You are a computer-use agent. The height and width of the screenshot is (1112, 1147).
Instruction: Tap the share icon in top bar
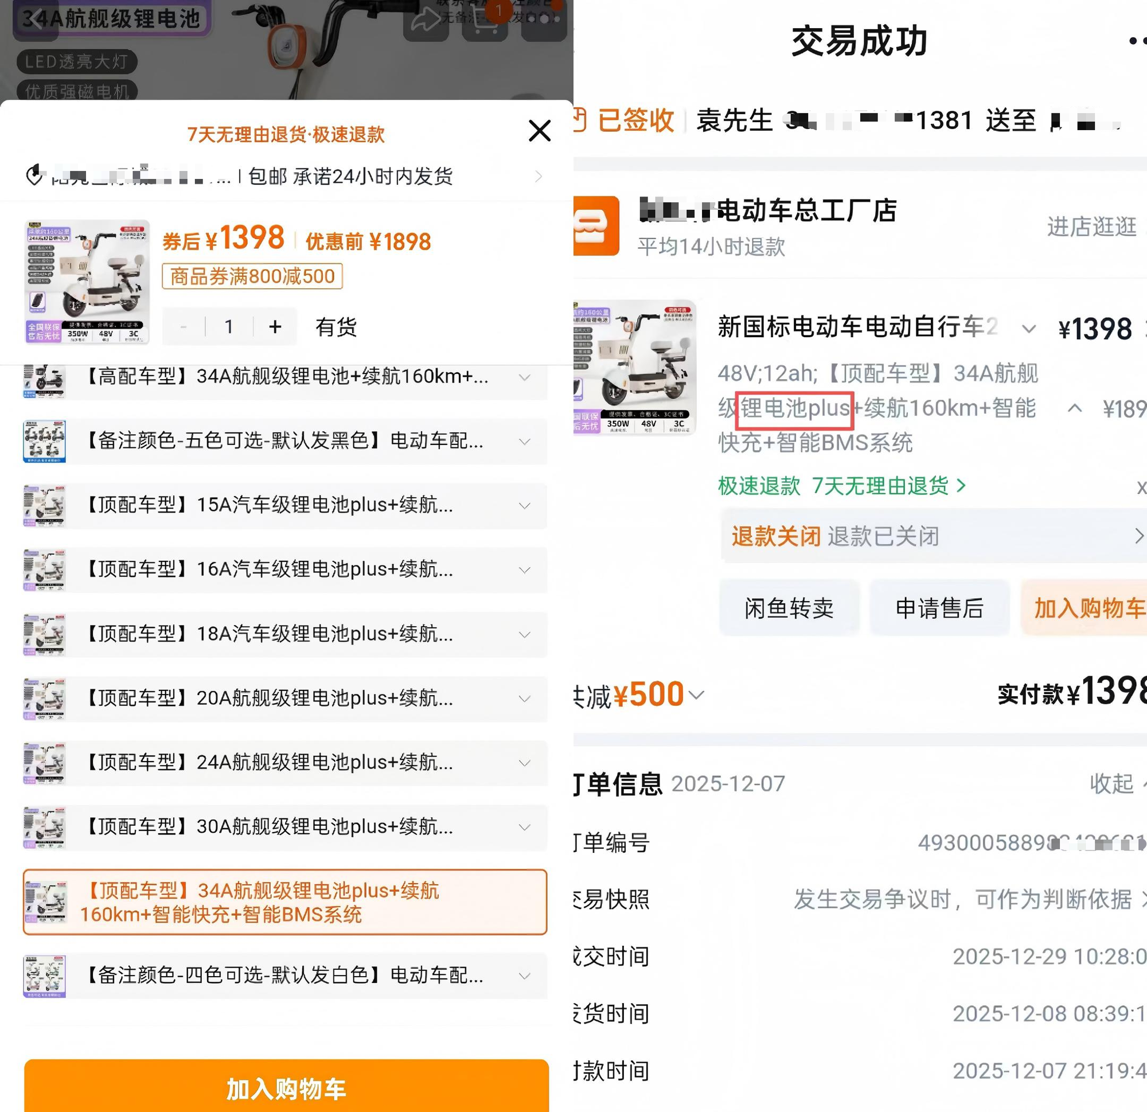click(426, 21)
